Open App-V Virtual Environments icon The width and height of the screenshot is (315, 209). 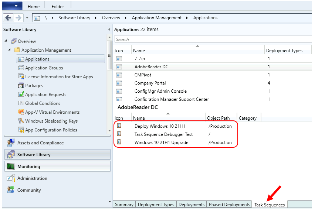point(21,112)
